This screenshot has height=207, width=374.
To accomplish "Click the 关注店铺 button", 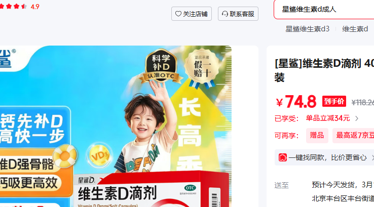I will pos(192,14).
